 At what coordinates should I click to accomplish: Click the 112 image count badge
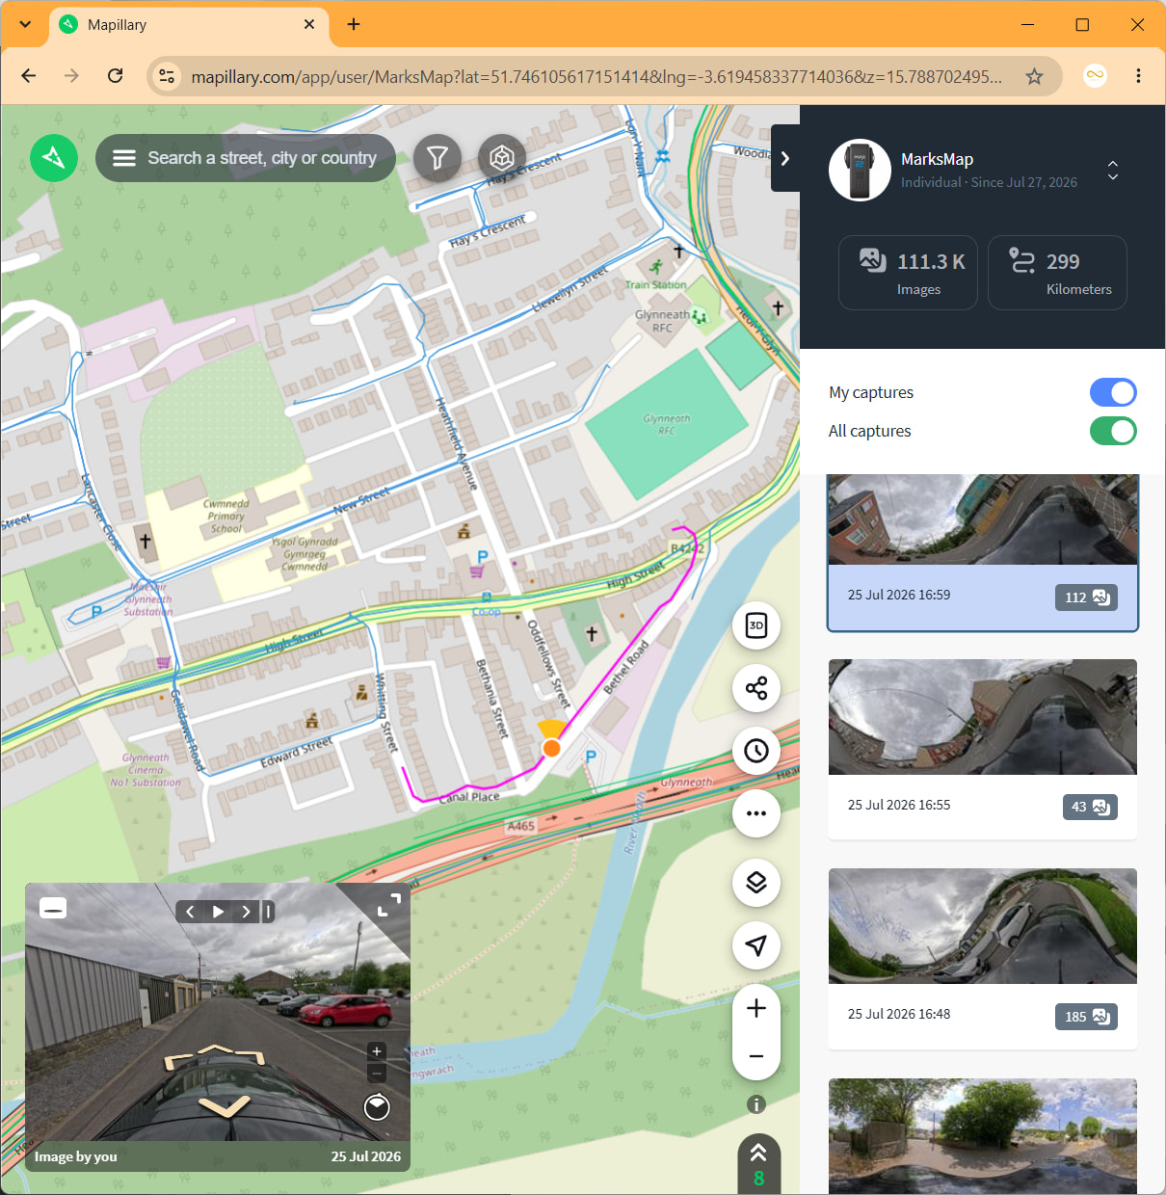1086,597
